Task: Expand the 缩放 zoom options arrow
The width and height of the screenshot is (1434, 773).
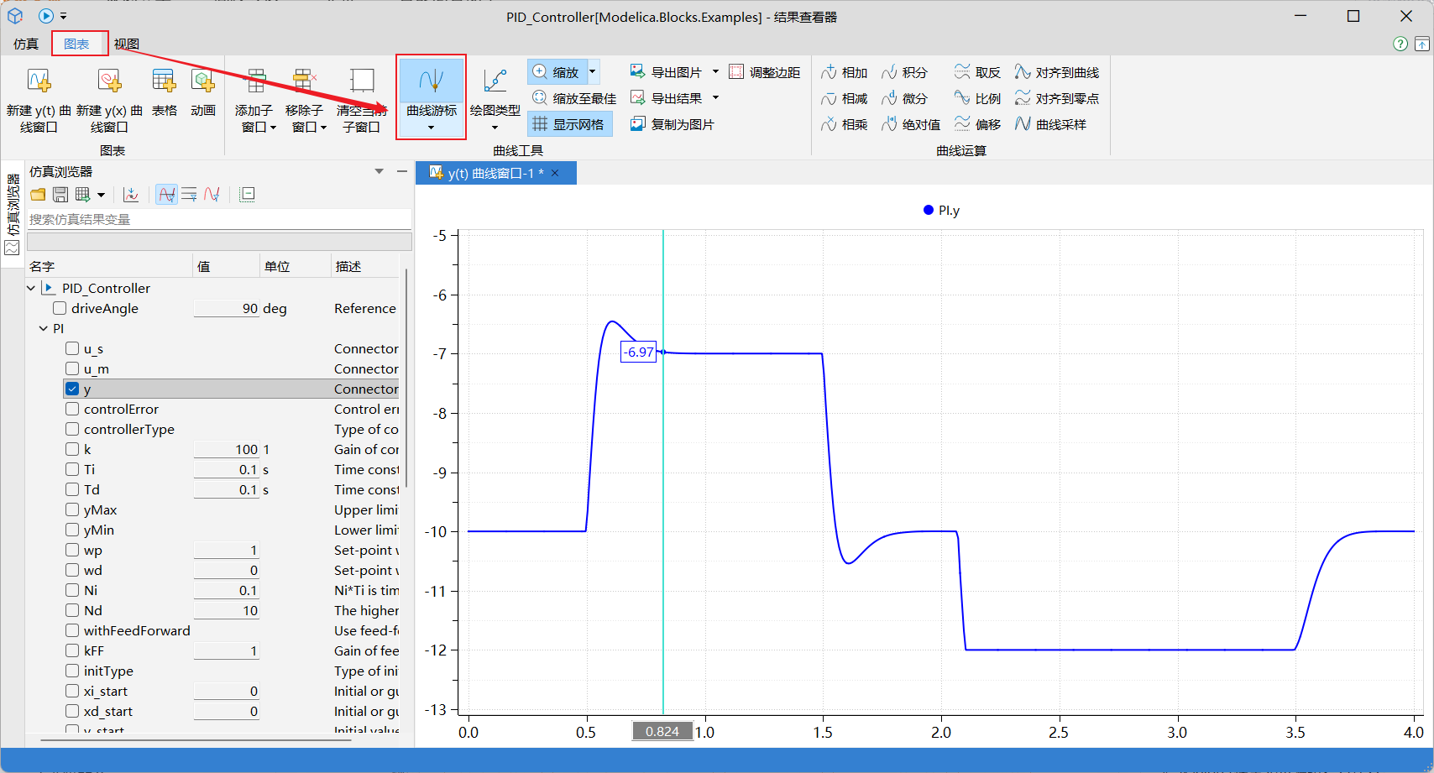Action: click(x=592, y=72)
